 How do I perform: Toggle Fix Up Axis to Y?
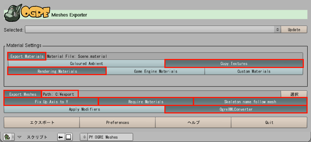[x=51, y=102]
